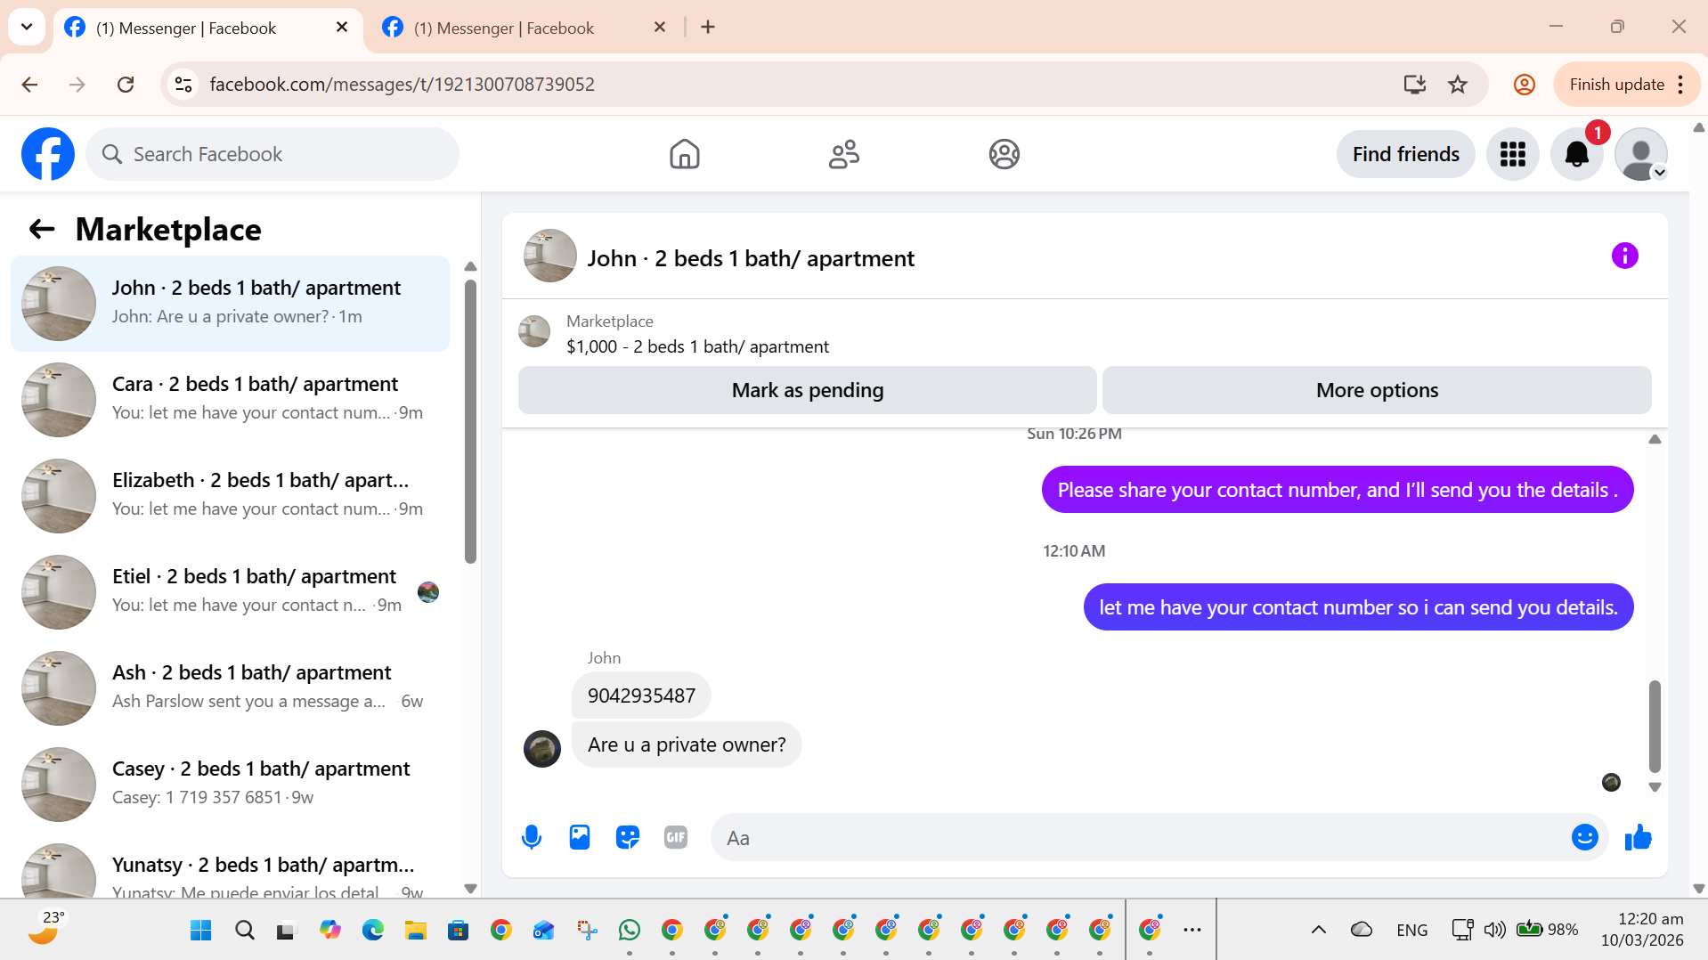Image resolution: width=1708 pixels, height=960 pixels.
Task: Send a thumbs-up like
Action: 1638,838
